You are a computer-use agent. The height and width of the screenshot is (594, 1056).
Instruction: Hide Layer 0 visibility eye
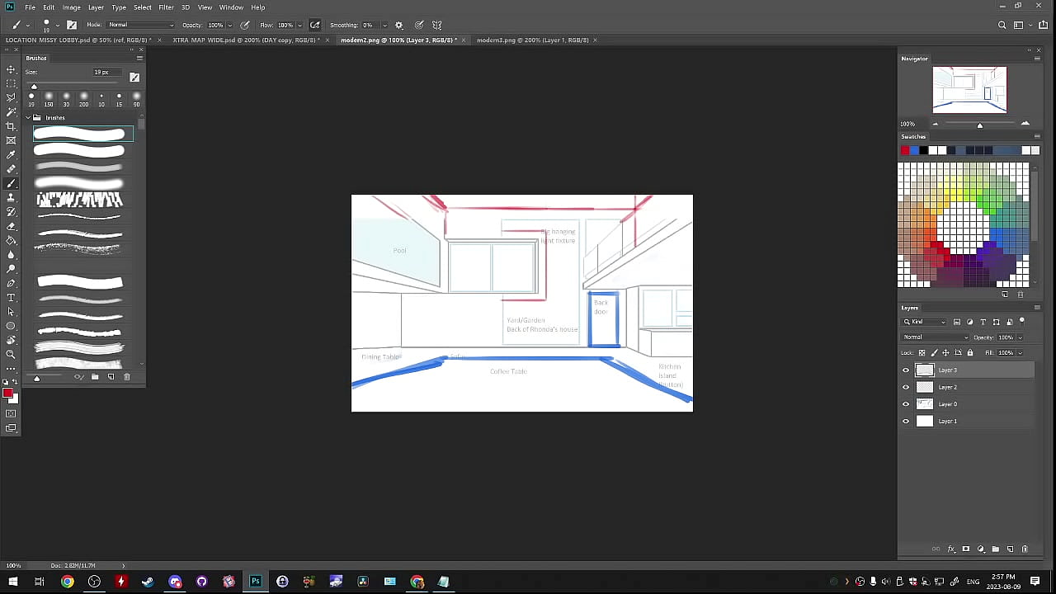(x=906, y=404)
